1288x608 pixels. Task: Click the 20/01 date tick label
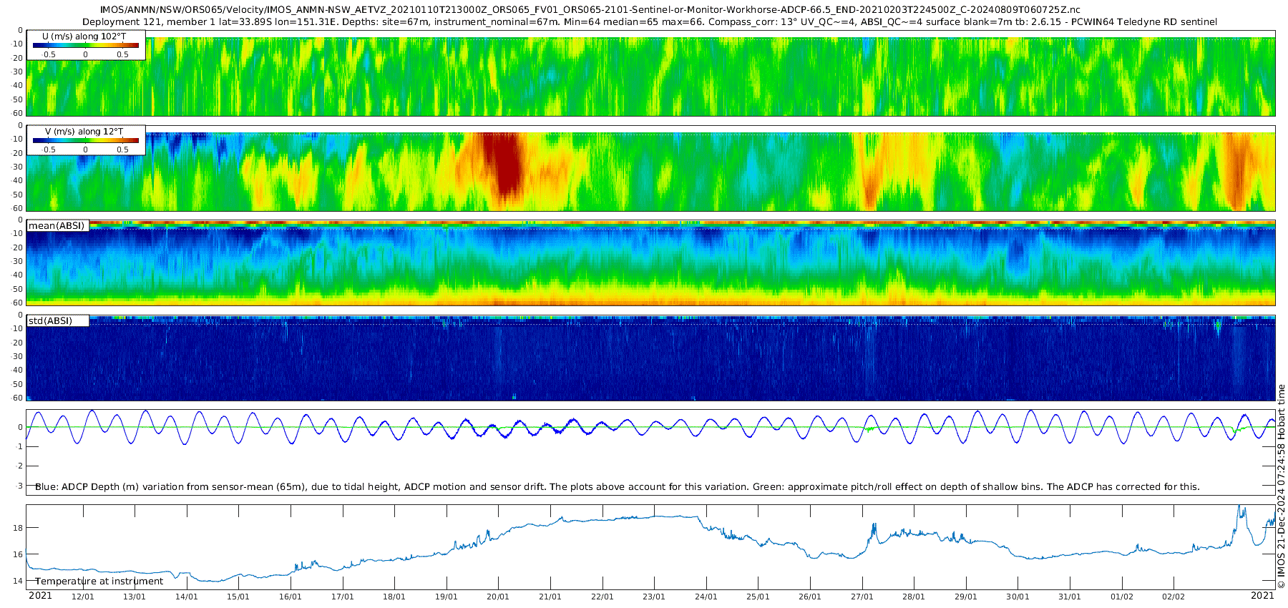(x=498, y=597)
